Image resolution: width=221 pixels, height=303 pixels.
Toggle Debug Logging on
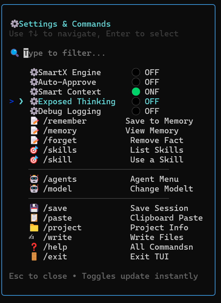[x=136, y=111]
